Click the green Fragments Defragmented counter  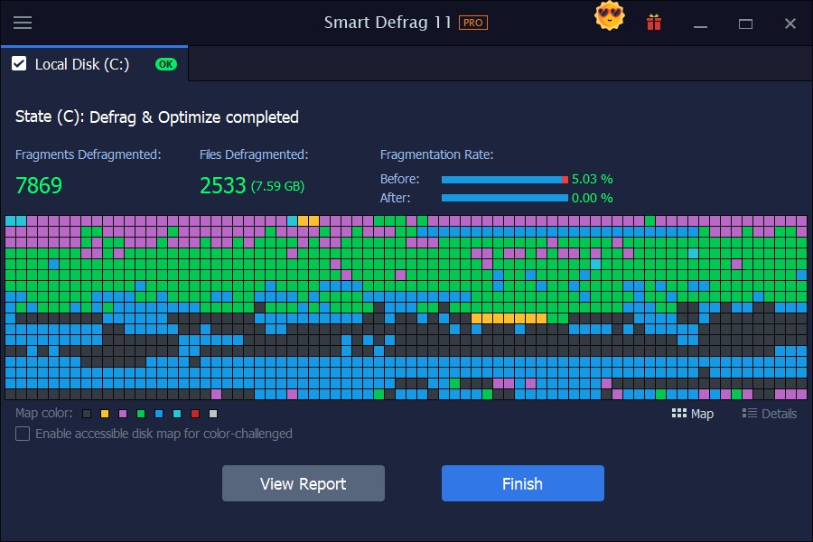40,185
